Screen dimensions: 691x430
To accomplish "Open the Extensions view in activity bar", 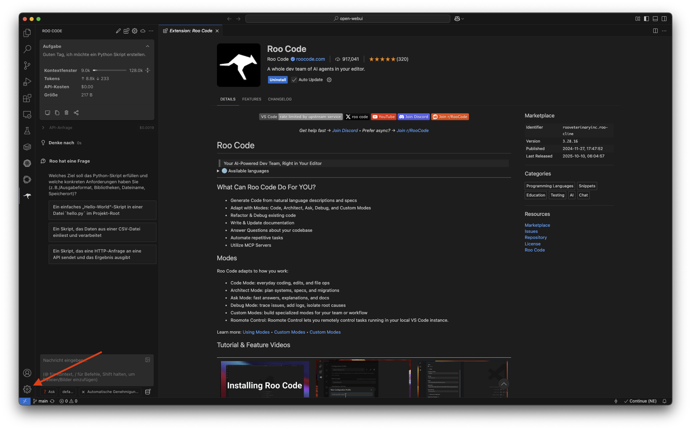I will pyautogui.click(x=27, y=98).
